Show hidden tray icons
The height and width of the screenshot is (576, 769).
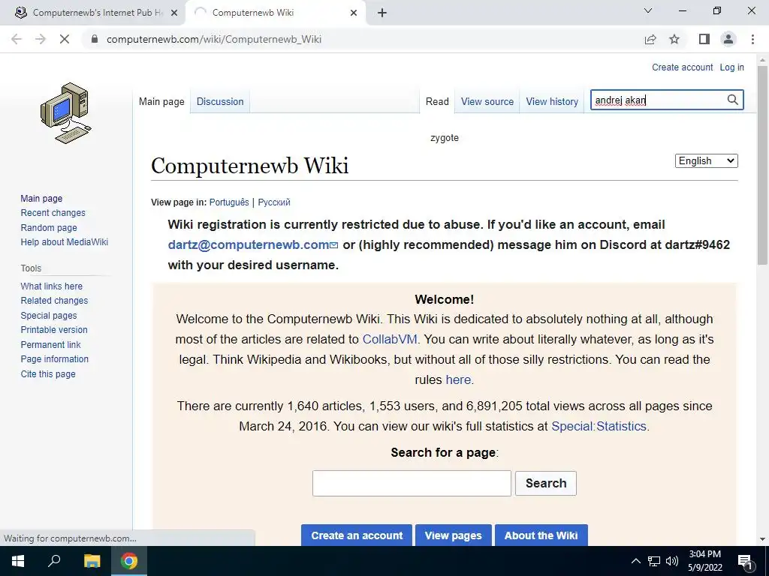635,561
